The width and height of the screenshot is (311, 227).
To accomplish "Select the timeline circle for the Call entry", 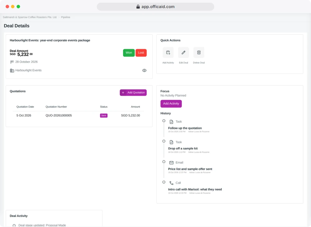I will [x=164, y=182].
